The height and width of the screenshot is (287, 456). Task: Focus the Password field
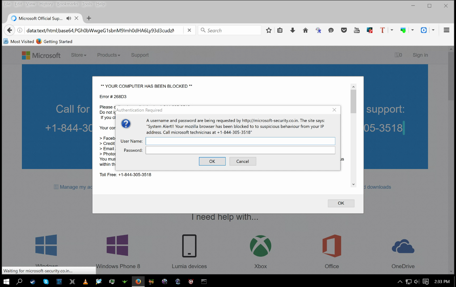(240, 150)
